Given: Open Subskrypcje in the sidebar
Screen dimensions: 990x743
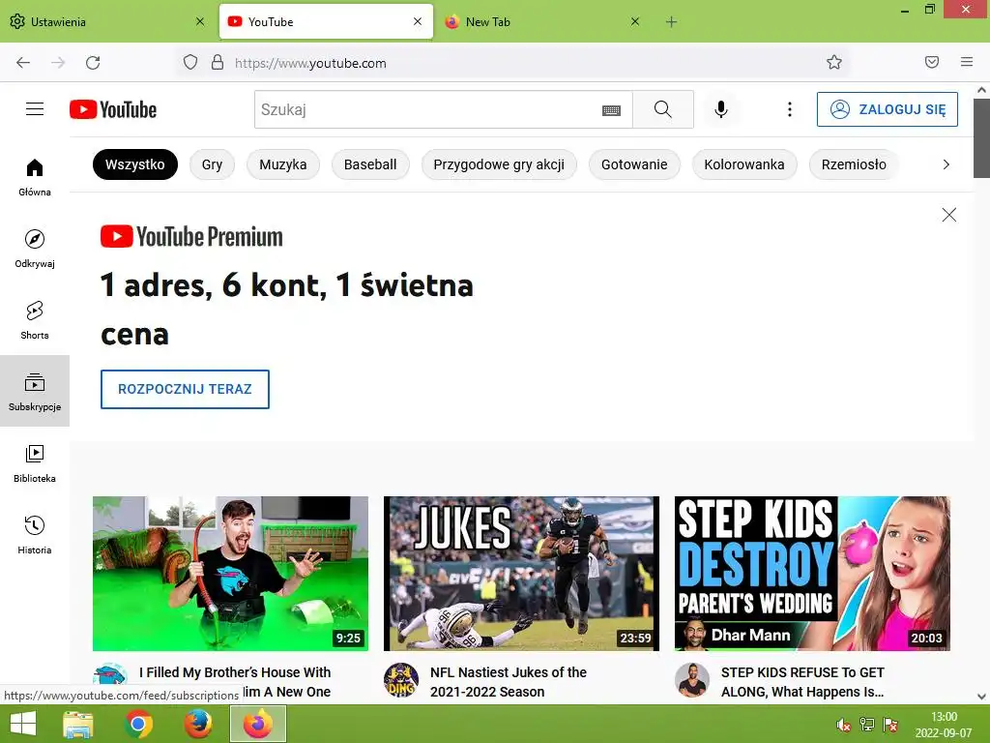Looking at the screenshot, I should click(35, 391).
